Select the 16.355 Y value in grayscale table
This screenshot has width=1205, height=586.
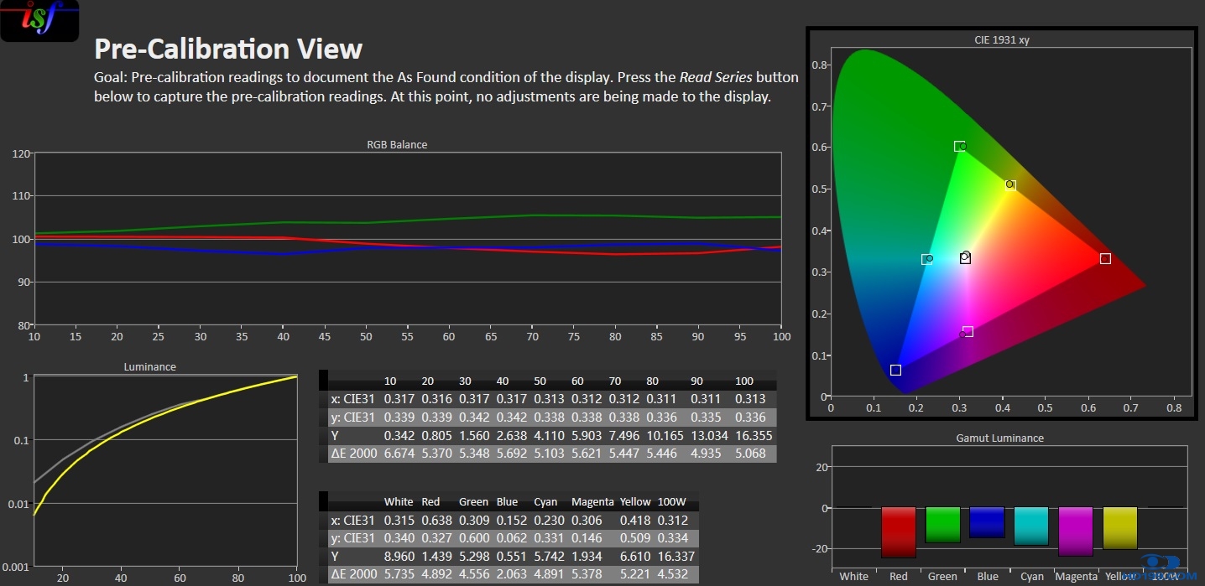point(749,435)
